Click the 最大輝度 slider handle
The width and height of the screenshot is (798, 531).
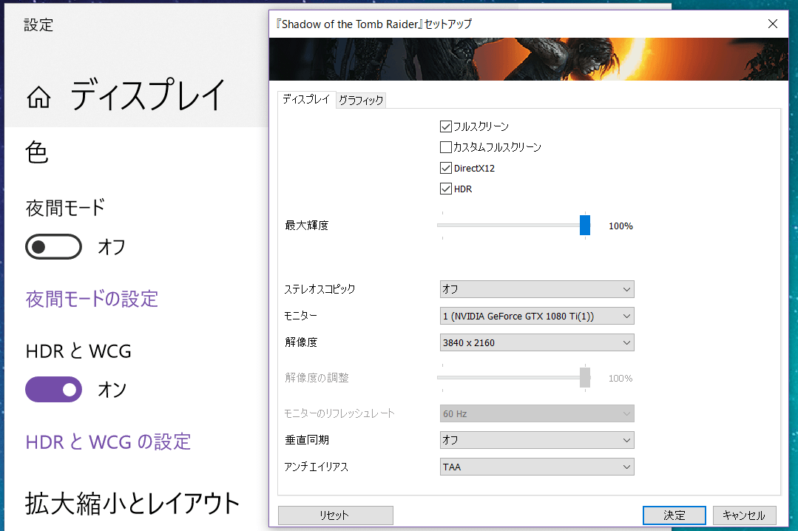[x=585, y=225]
